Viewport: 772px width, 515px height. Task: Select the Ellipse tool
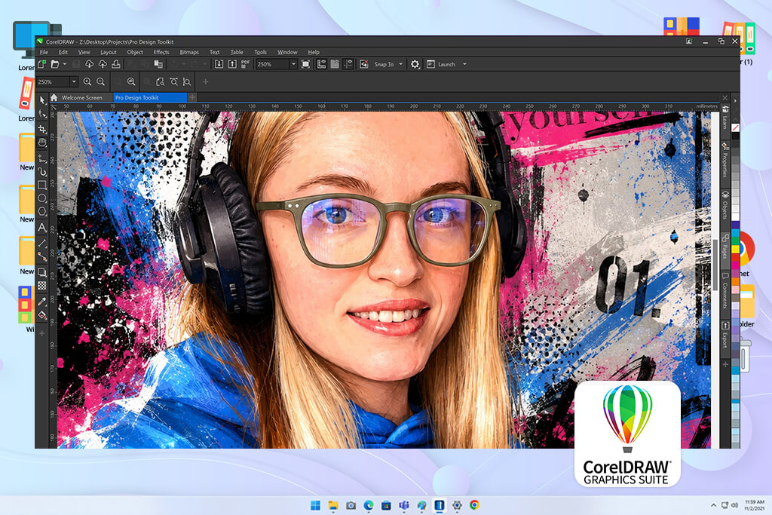[x=42, y=198]
